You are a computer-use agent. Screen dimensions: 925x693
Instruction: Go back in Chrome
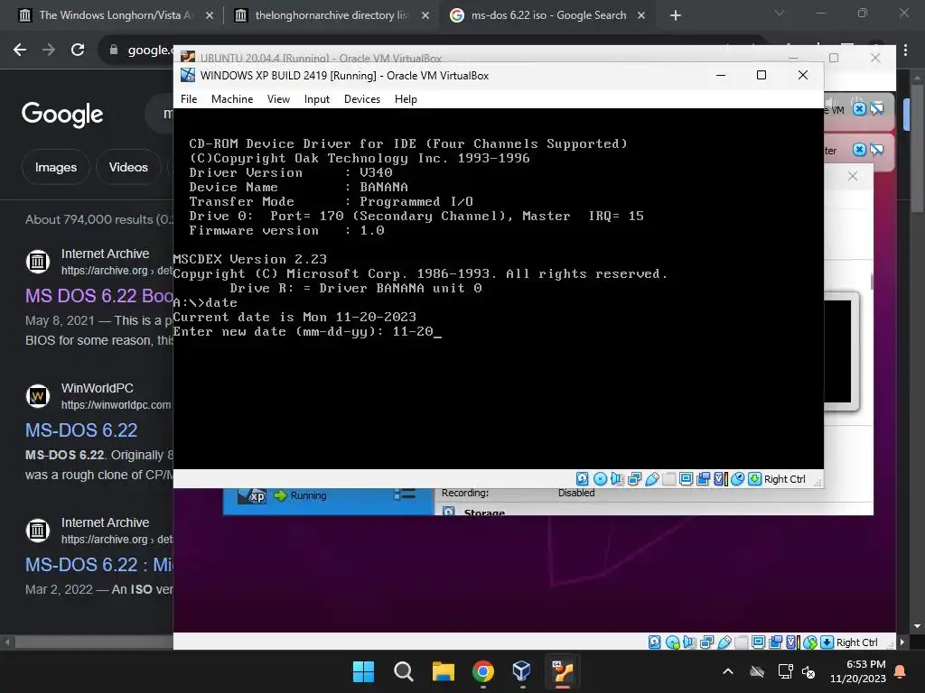coord(20,50)
